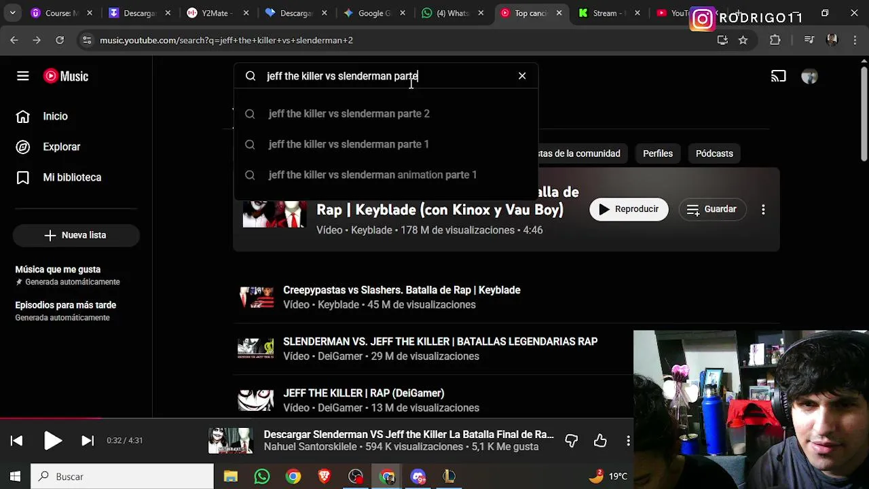
Task: Close the Top canciones tab
Action: pos(559,13)
